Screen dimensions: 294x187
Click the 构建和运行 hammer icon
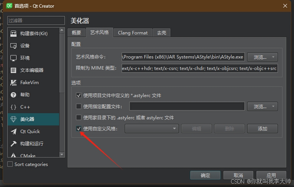pyautogui.click(x=13, y=144)
